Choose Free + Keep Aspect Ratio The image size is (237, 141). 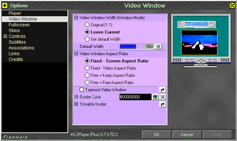pos(87,75)
